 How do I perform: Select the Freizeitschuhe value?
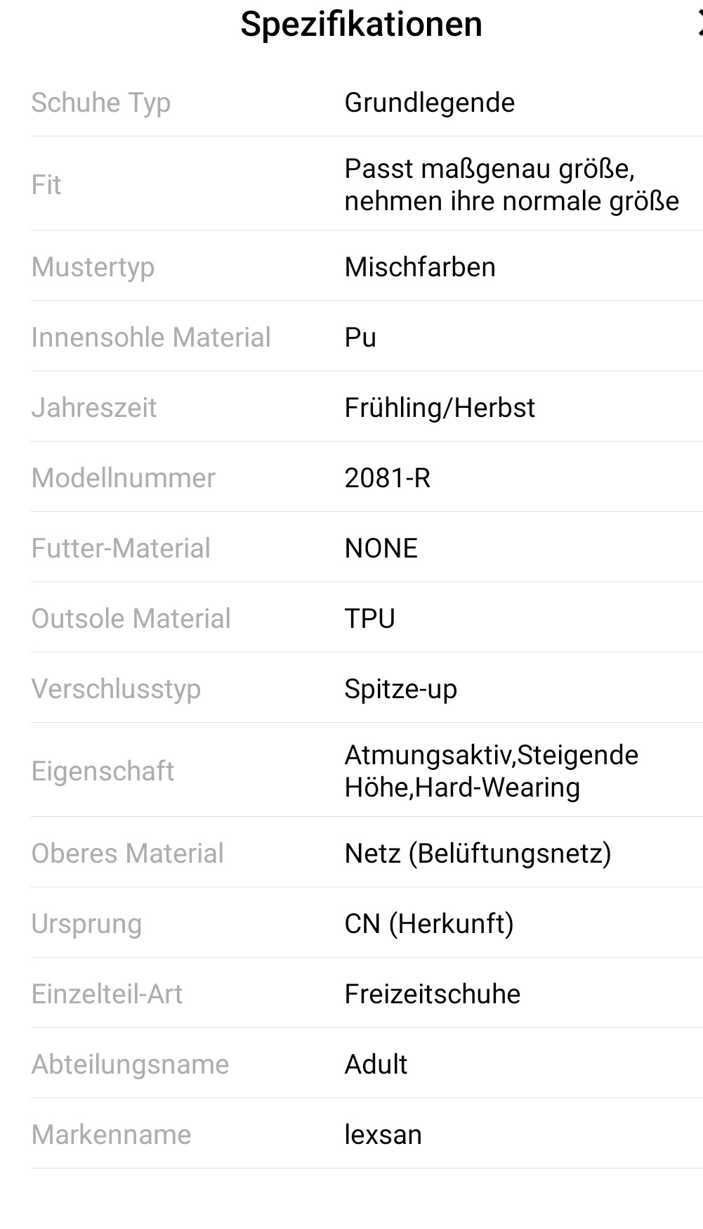(432, 994)
